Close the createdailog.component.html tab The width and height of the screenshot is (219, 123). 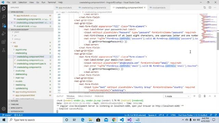[x=145, y=8]
